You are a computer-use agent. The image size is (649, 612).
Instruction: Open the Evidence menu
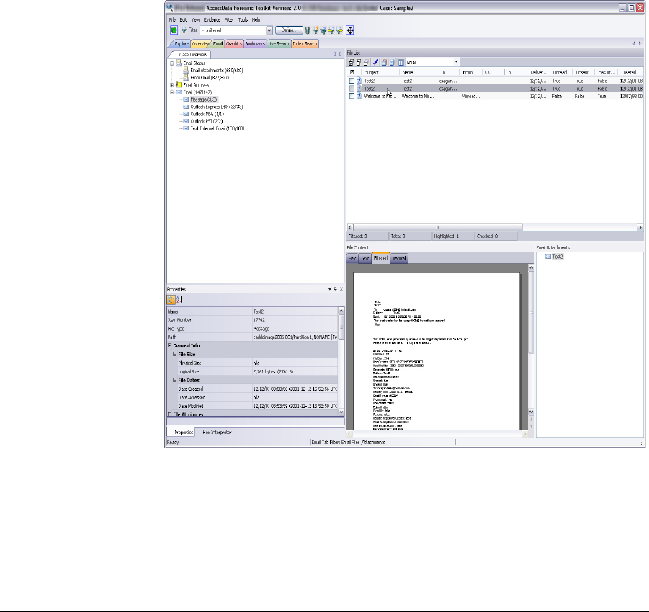pyautogui.click(x=212, y=20)
